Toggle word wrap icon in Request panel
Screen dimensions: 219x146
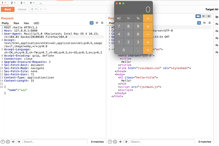[x=92, y=23]
